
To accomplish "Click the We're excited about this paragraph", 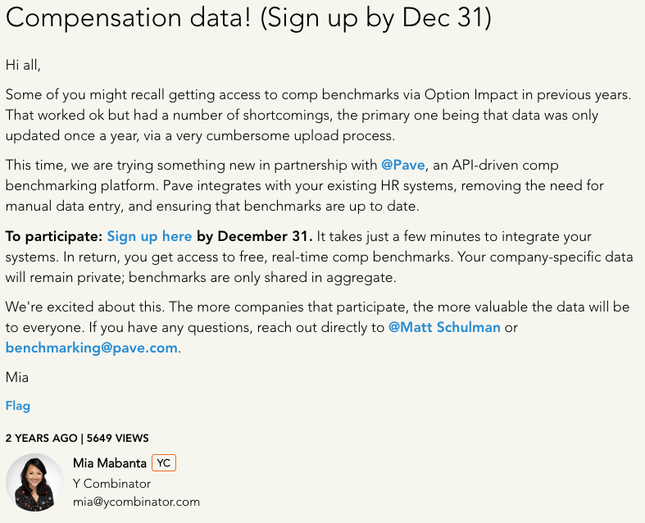I will pos(317,328).
